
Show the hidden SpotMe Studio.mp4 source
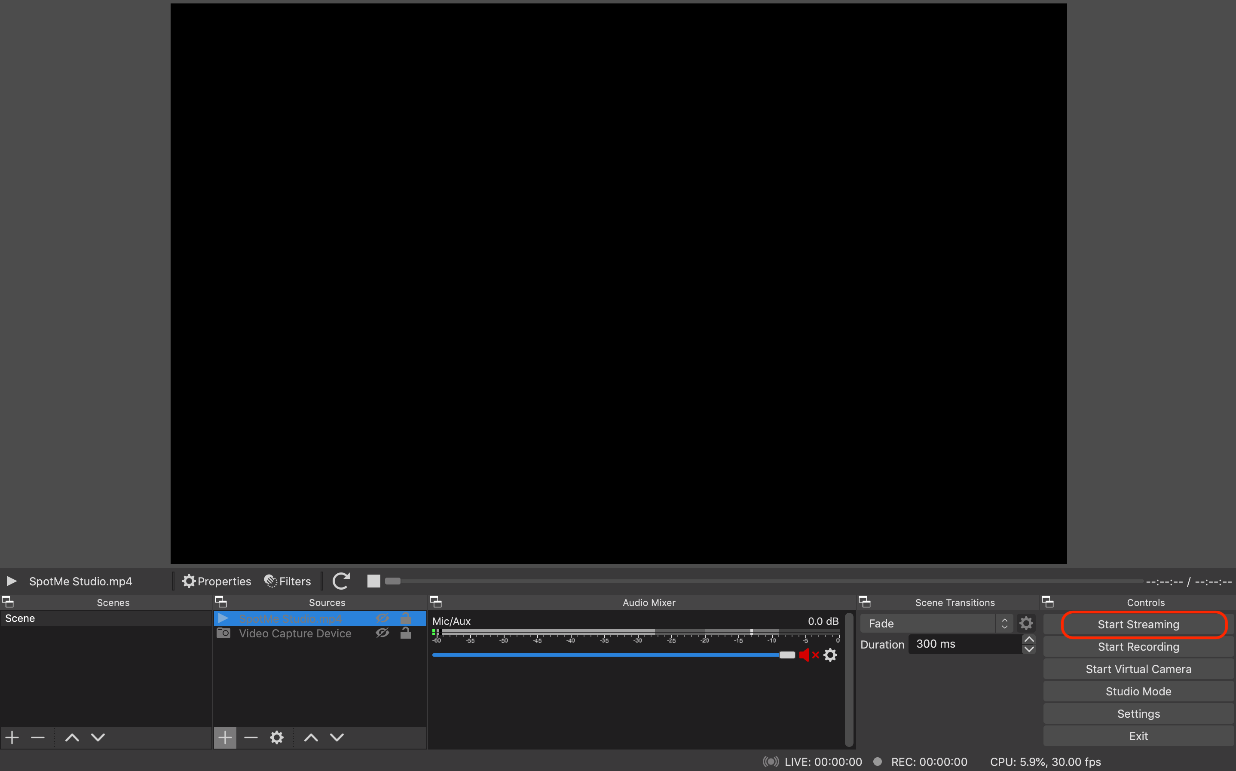[382, 618]
